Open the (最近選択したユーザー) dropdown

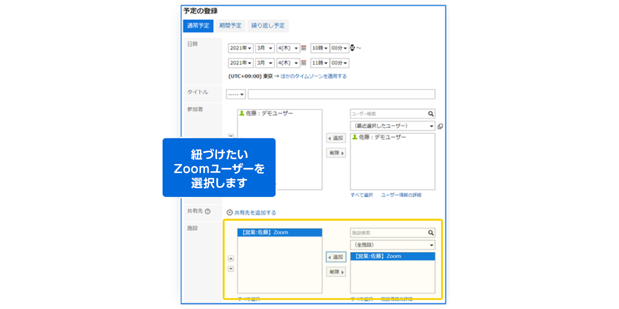tap(392, 126)
